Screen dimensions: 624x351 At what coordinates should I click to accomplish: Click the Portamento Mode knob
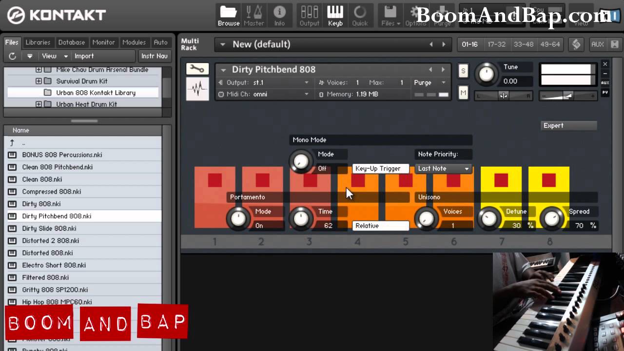238,218
